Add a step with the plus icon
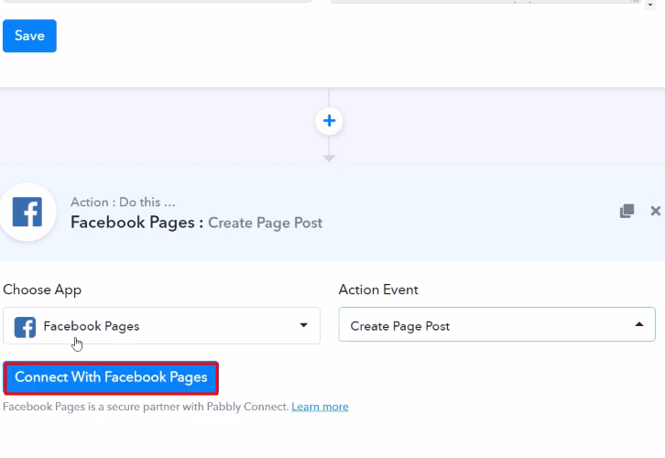Screen dimensions: 665x458 point(329,121)
